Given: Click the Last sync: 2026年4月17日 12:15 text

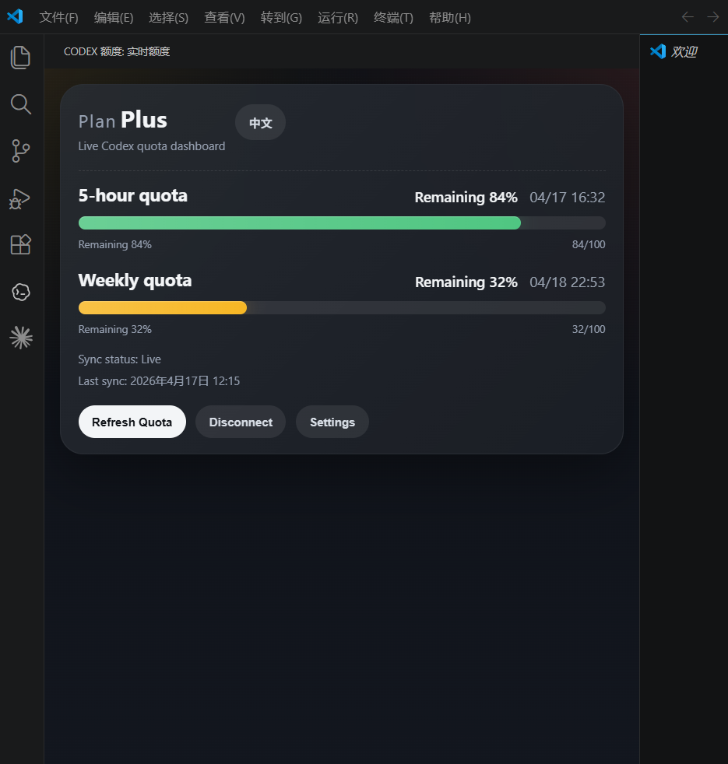Looking at the screenshot, I should [159, 381].
